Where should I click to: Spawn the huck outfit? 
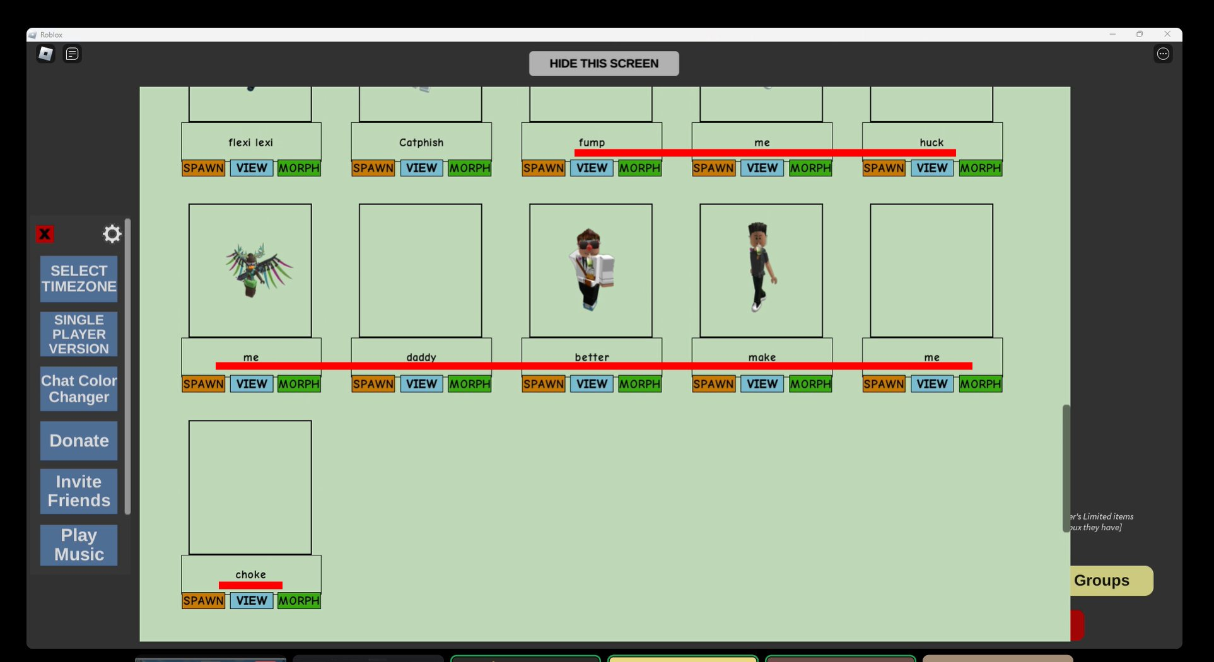[884, 168]
